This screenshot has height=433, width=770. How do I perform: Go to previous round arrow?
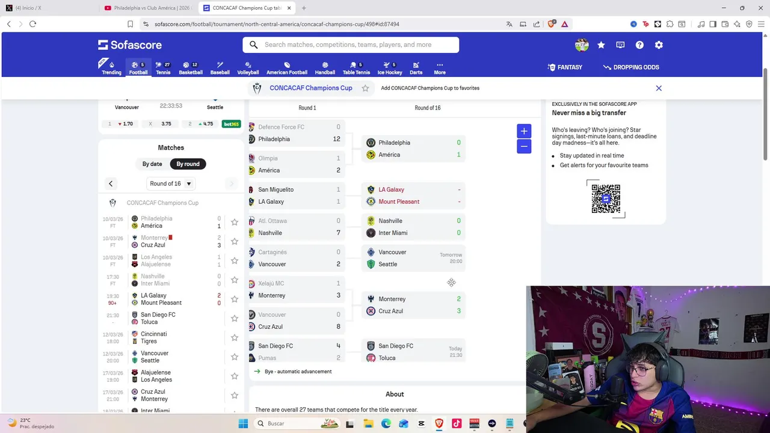(x=111, y=183)
